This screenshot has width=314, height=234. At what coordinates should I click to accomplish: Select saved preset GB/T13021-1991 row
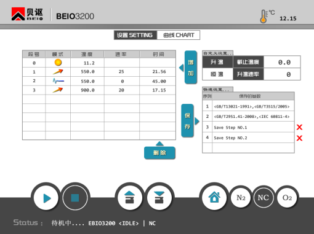click(x=248, y=106)
